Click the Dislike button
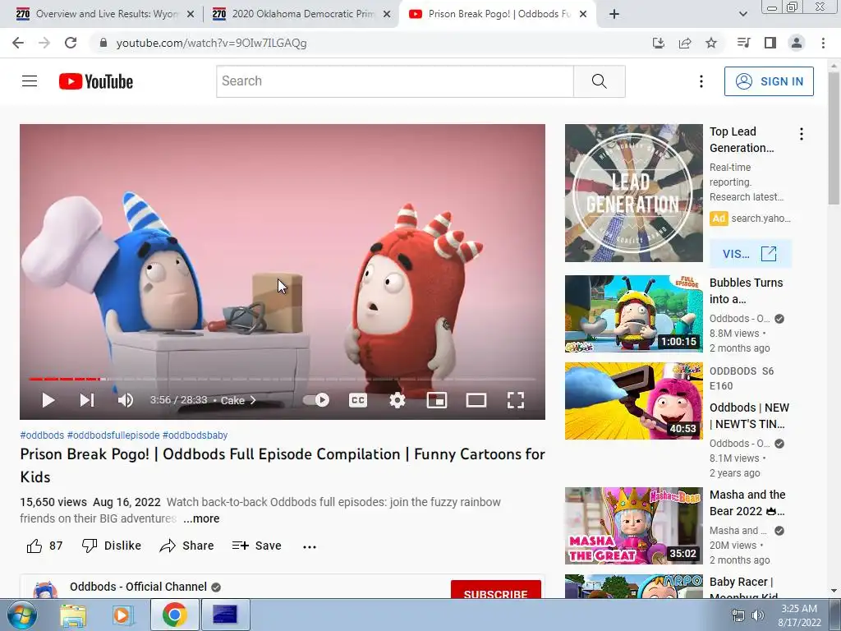The width and height of the screenshot is (841, 631). tap(111, 546)
